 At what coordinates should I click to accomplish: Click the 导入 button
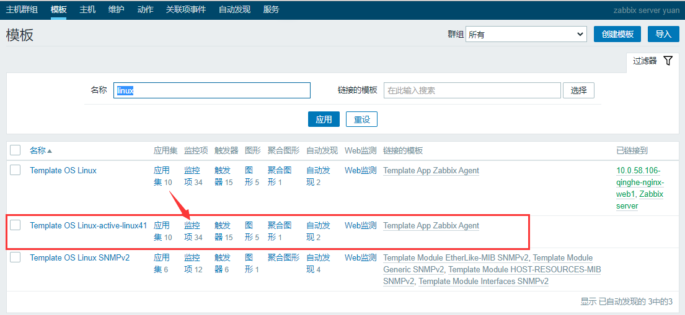(x=663, y=34)
